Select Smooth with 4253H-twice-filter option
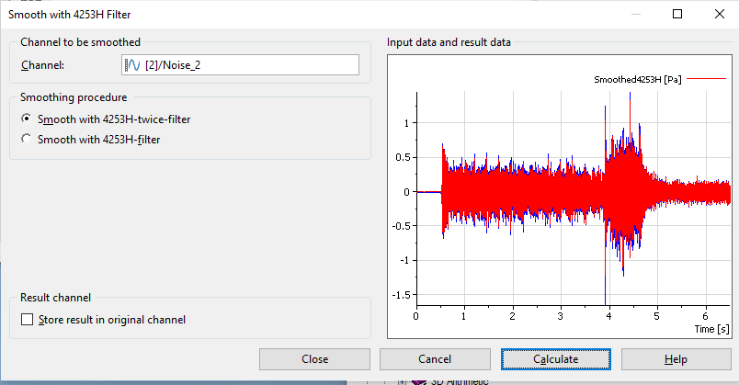Image resolution: width=739 pixels, height=385 pixels. [x=26, y=119]
